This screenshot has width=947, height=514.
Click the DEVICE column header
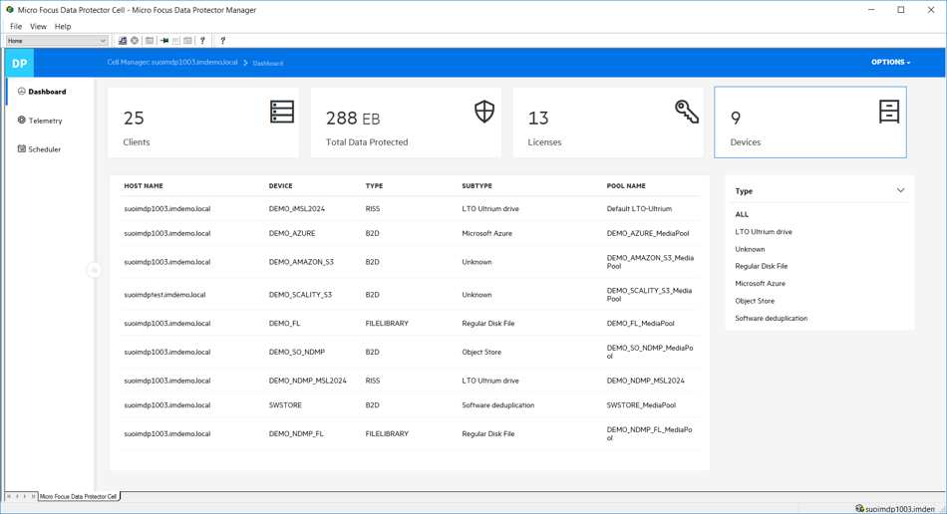click(x=280, y=186)
